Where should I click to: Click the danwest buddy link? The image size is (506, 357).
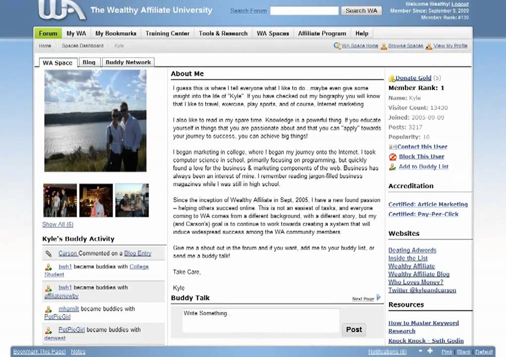point(55,338)
